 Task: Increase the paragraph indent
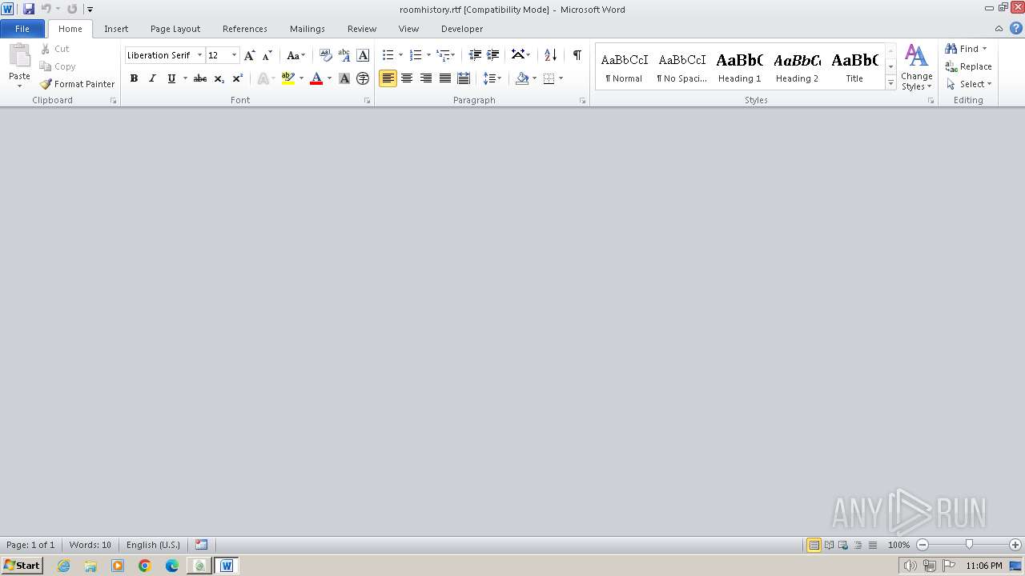click(x=493, y=55)
